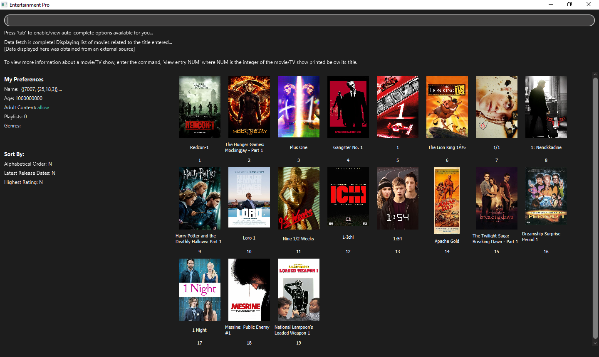Screen dimensions: 599x357
Task: Select The Lion King 1½ poster
Action: coord(447,107)
